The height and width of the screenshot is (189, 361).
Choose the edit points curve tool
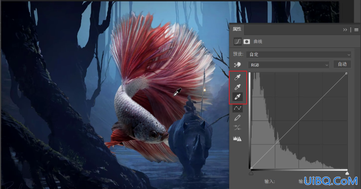click(238, 108)
